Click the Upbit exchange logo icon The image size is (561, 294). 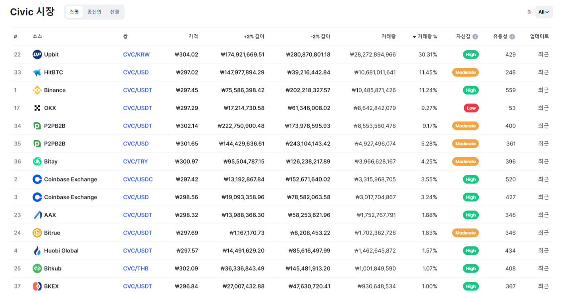coord(37,55)
